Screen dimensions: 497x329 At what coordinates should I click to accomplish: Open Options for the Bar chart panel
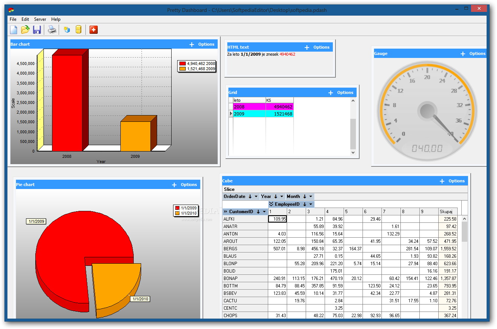click(206, 44)
